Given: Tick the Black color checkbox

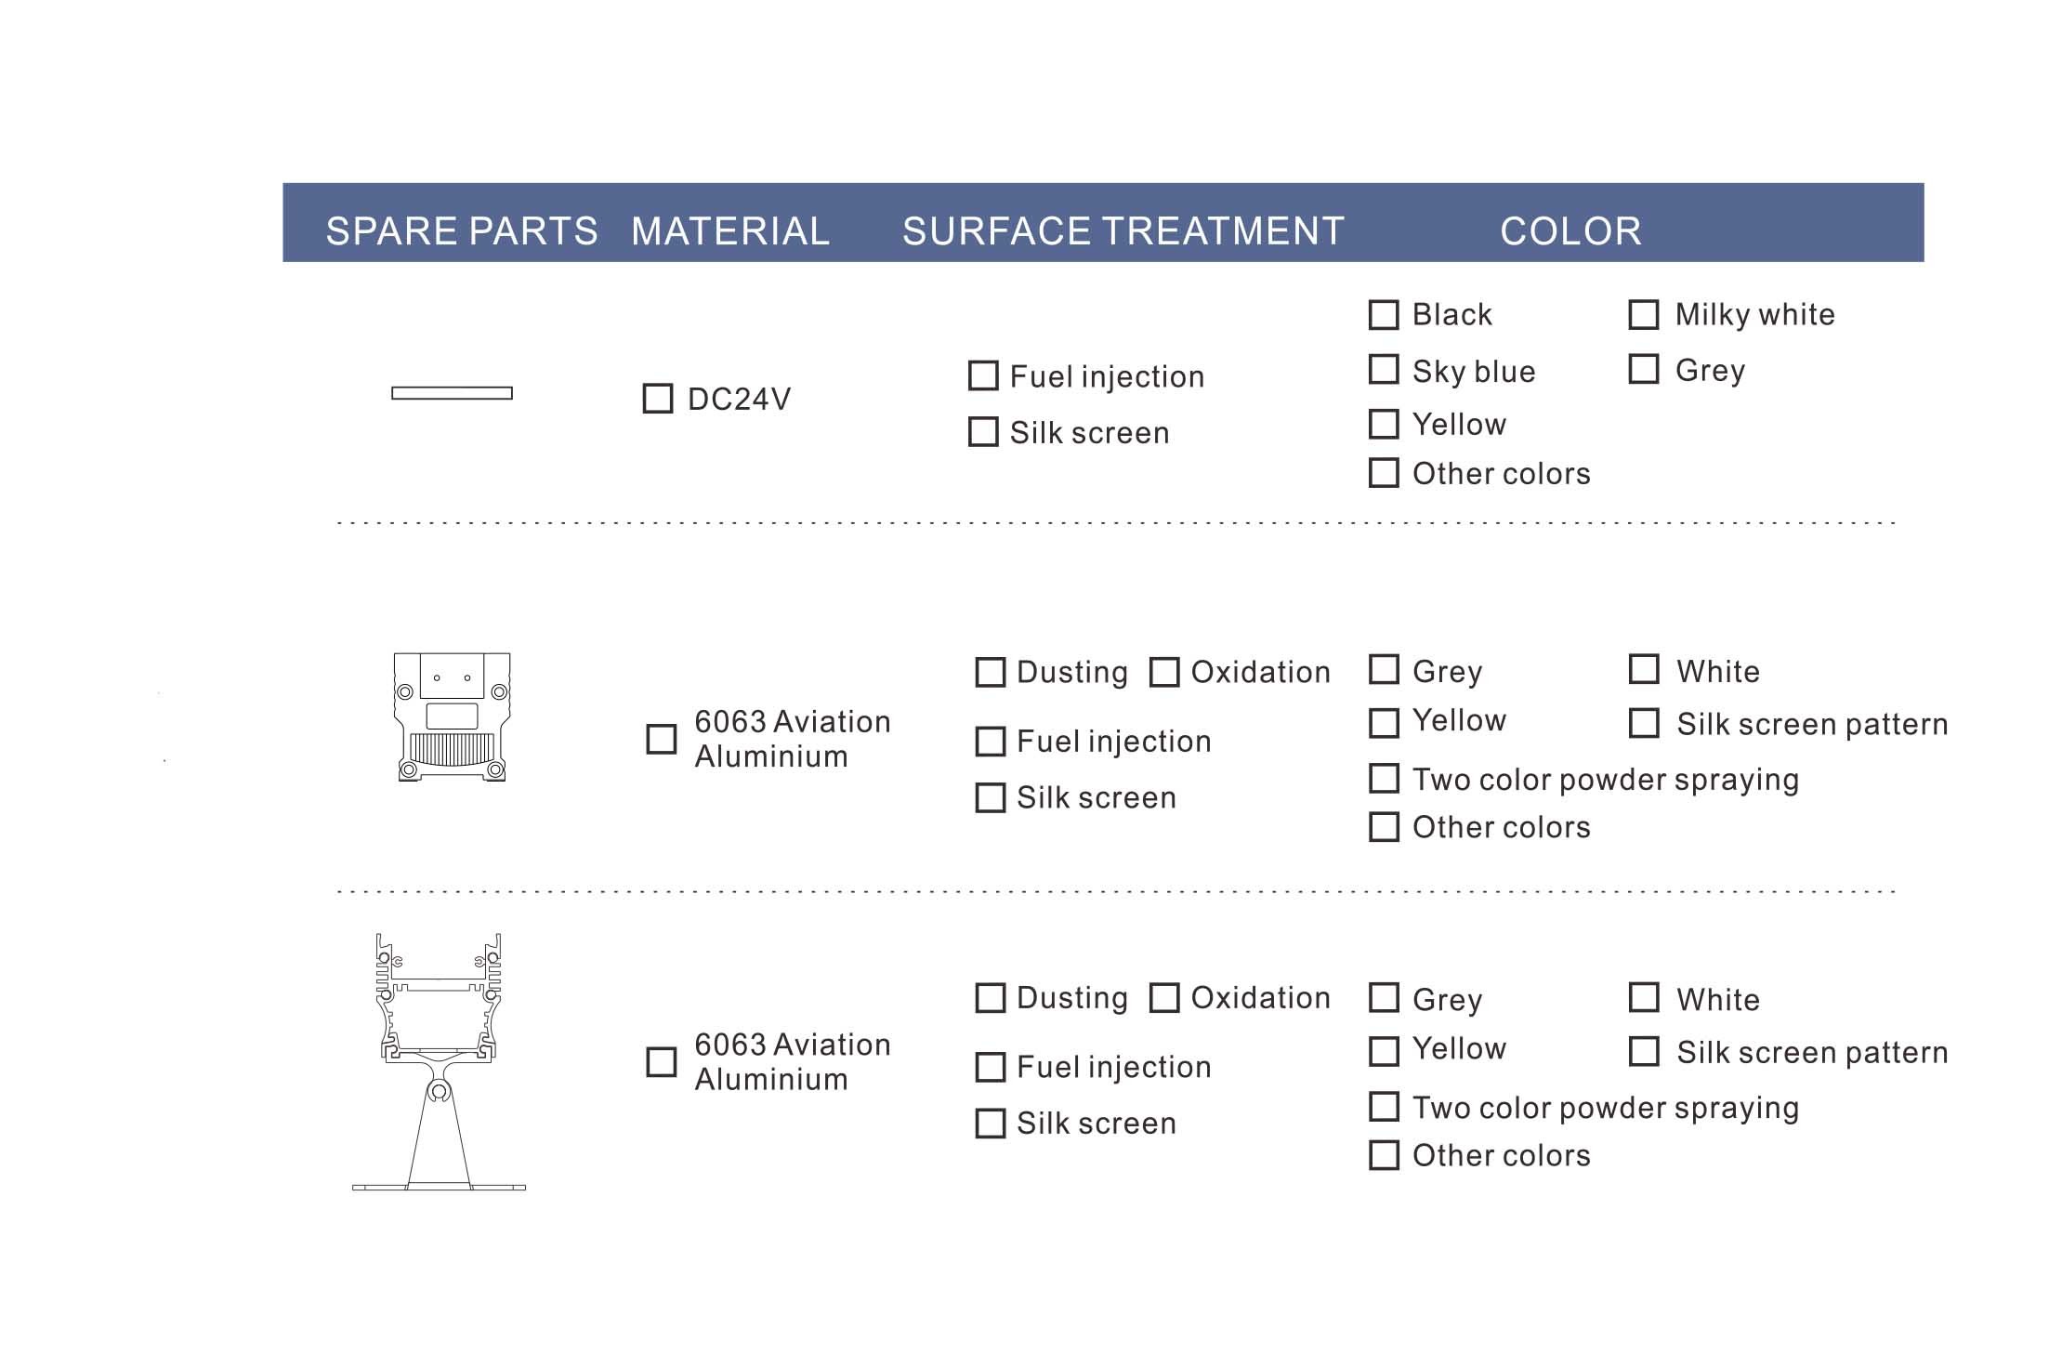Looking at the screenshot, I should pos(1384,315).
